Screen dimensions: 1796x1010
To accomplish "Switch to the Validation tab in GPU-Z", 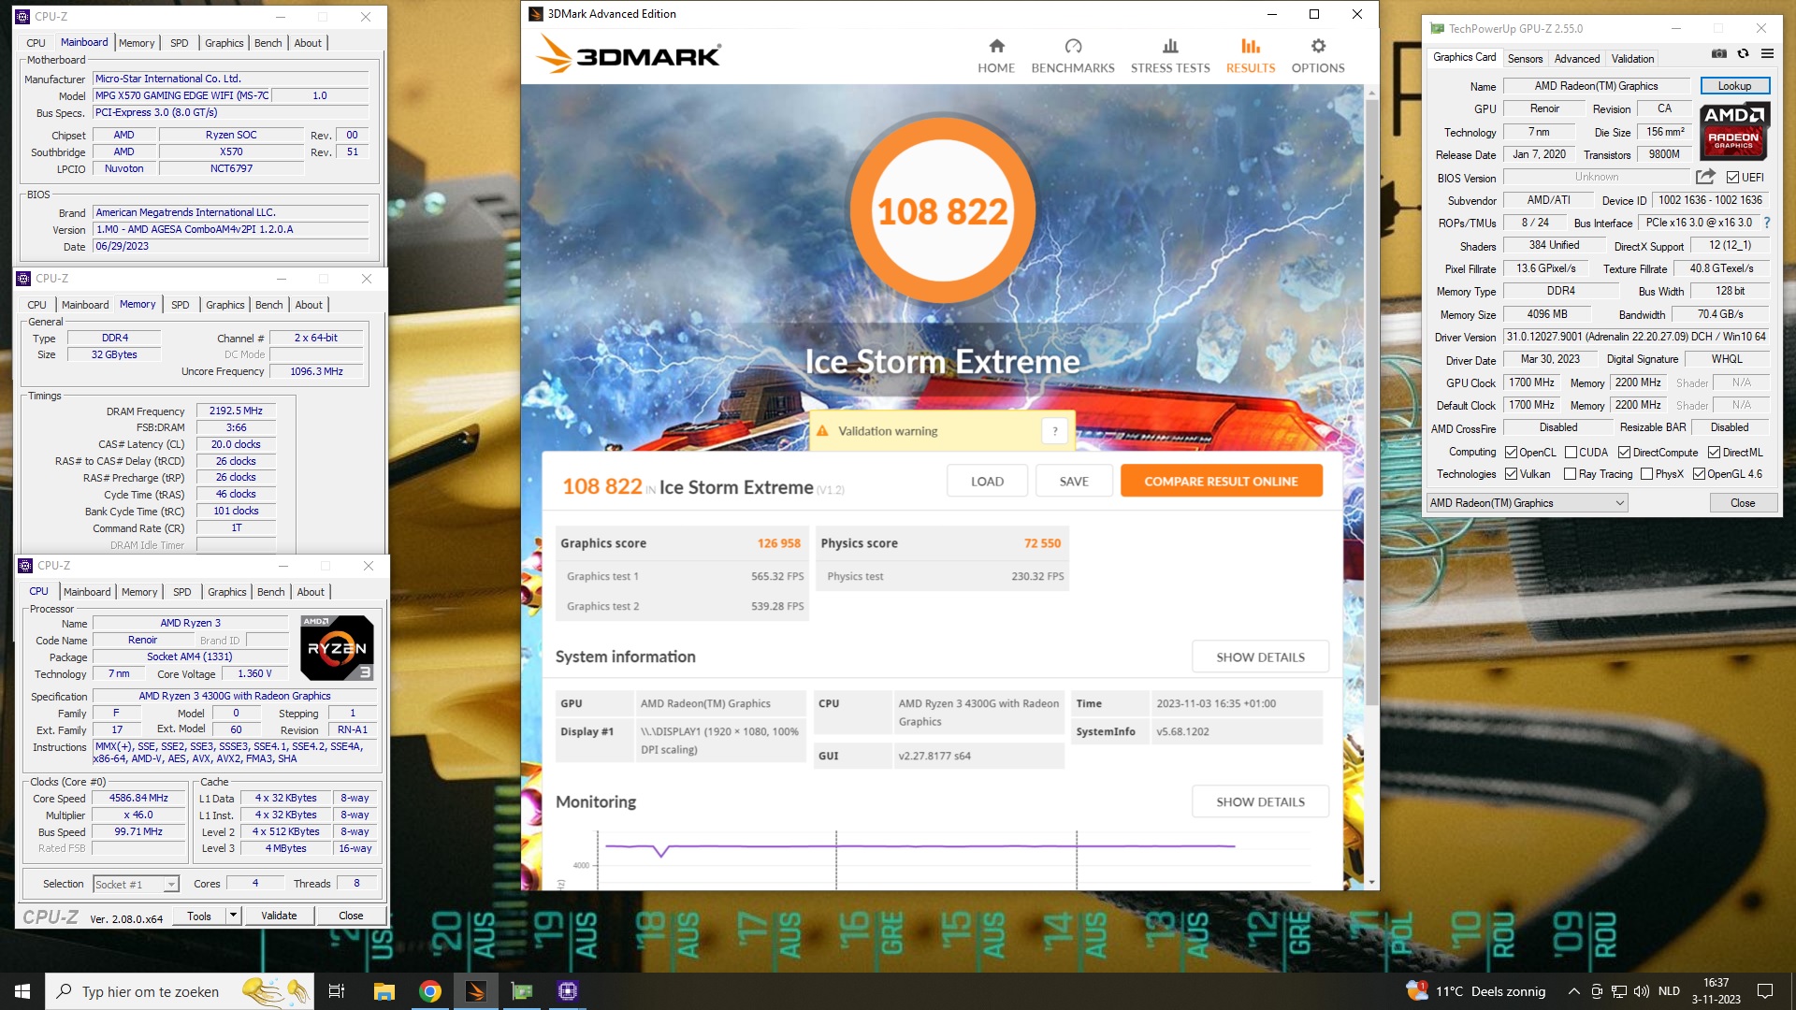I will point(1632,58).
